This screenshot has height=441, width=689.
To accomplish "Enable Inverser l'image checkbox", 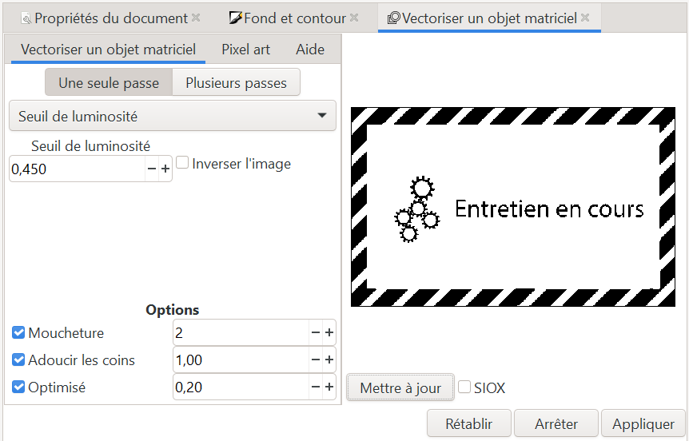I will [182, 163].
